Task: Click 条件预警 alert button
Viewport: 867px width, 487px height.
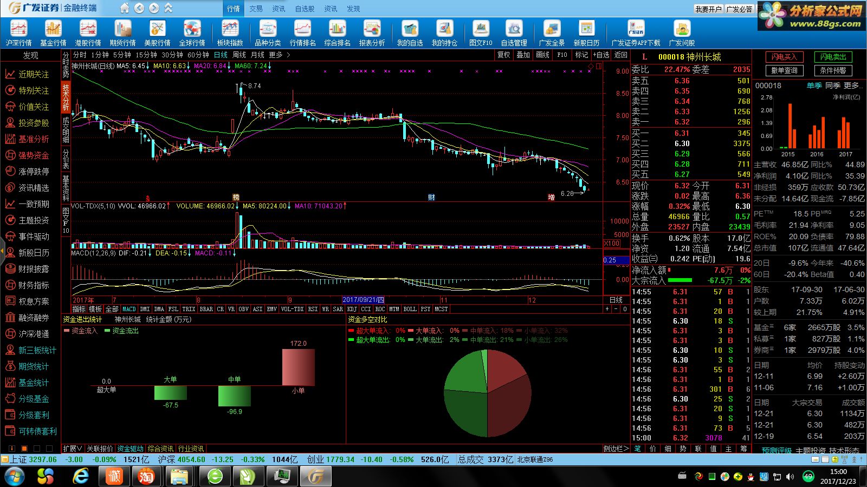Action: pyautogui.click(x=833, y=70)
